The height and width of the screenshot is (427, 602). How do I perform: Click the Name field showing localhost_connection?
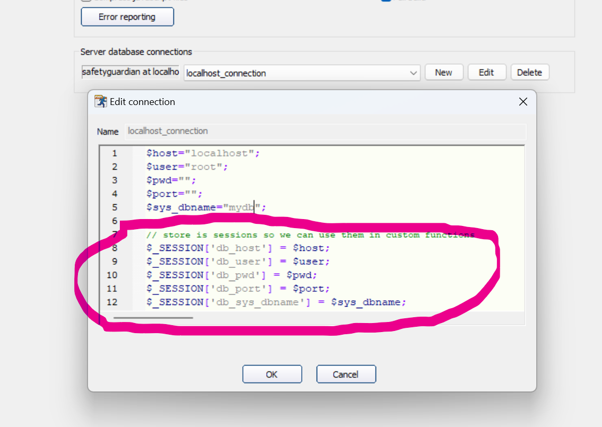point(325,131)
